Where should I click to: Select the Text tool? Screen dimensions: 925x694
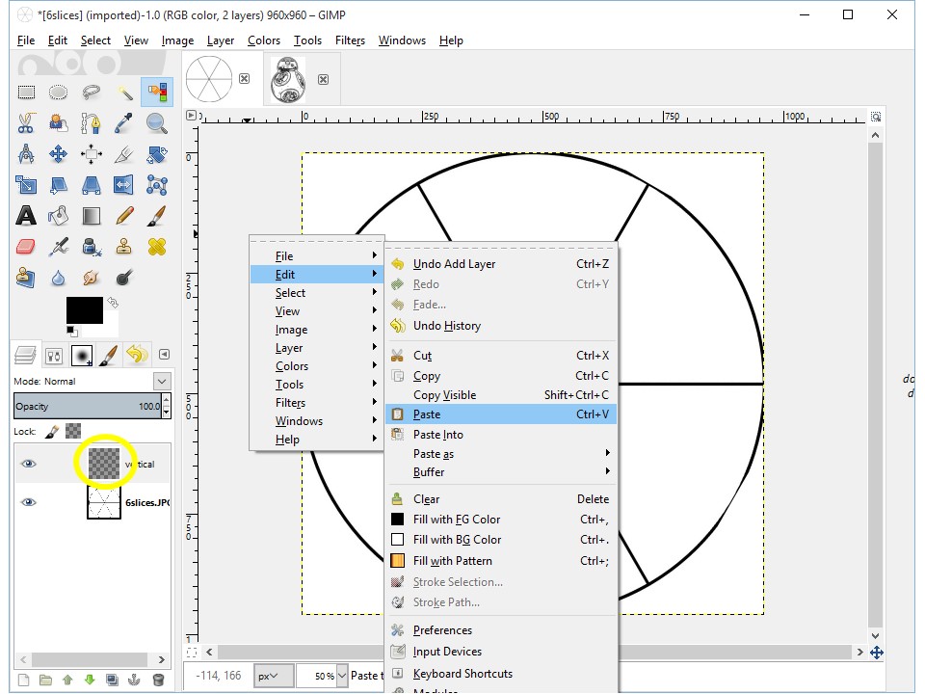click(x=26, y=216)
